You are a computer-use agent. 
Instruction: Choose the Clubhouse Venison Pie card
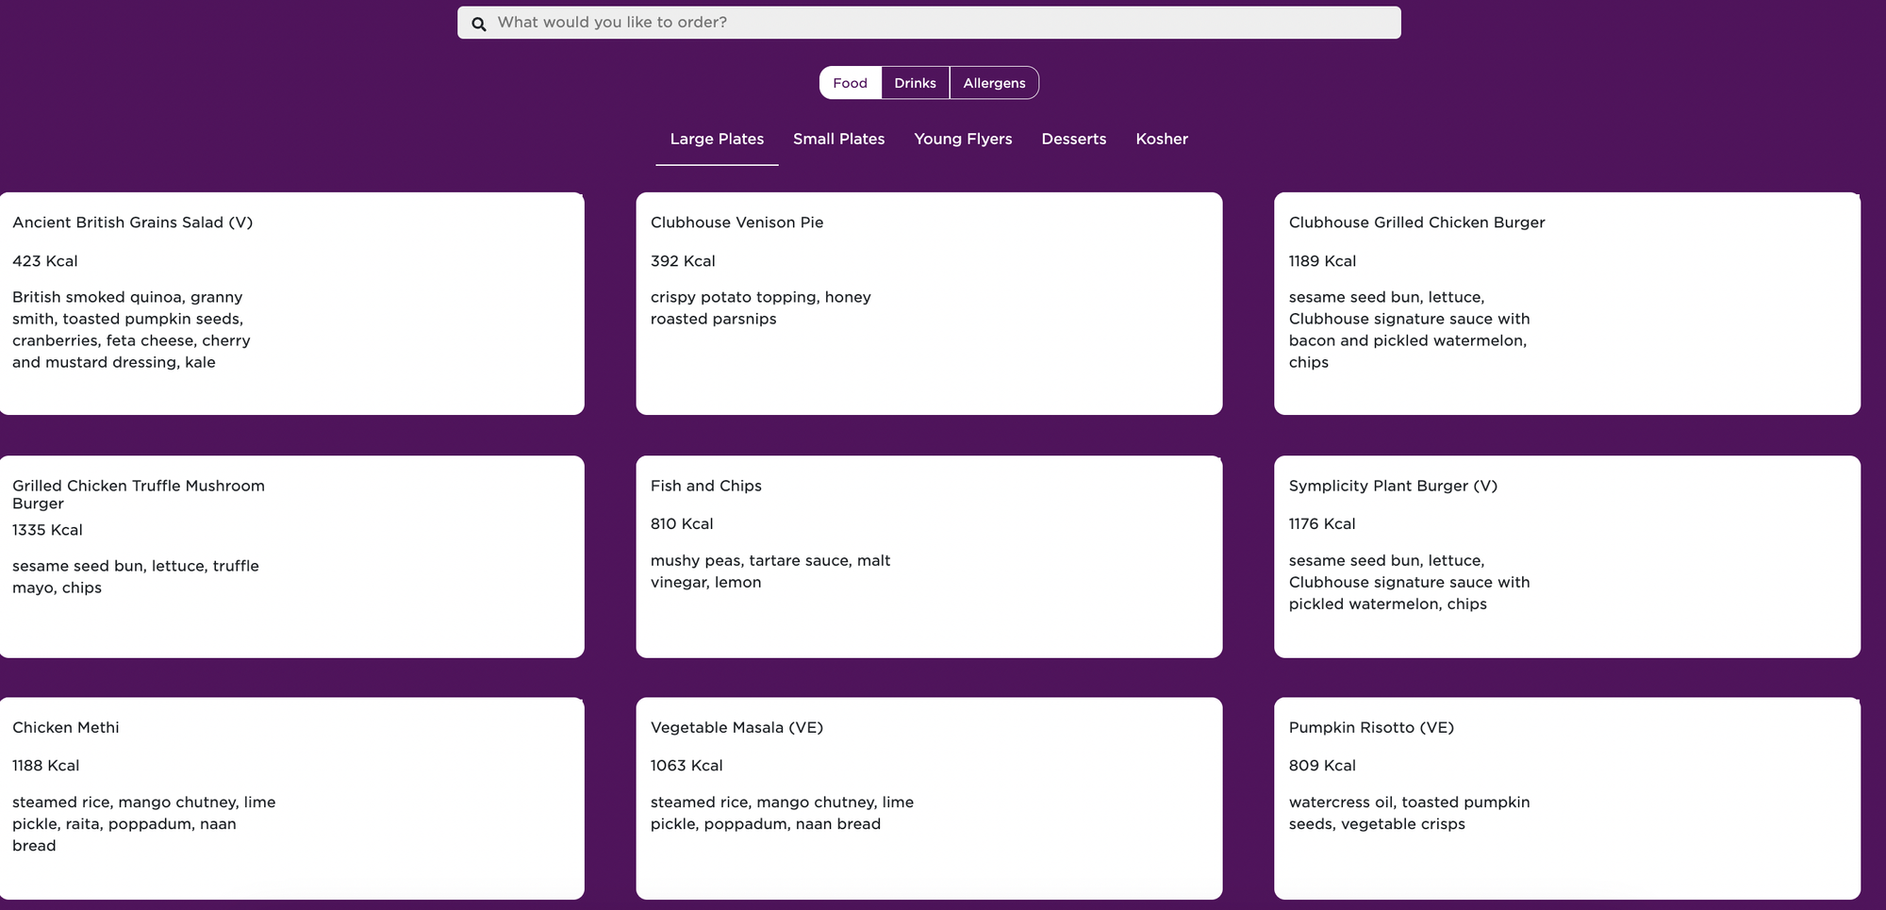coord(929,304)
